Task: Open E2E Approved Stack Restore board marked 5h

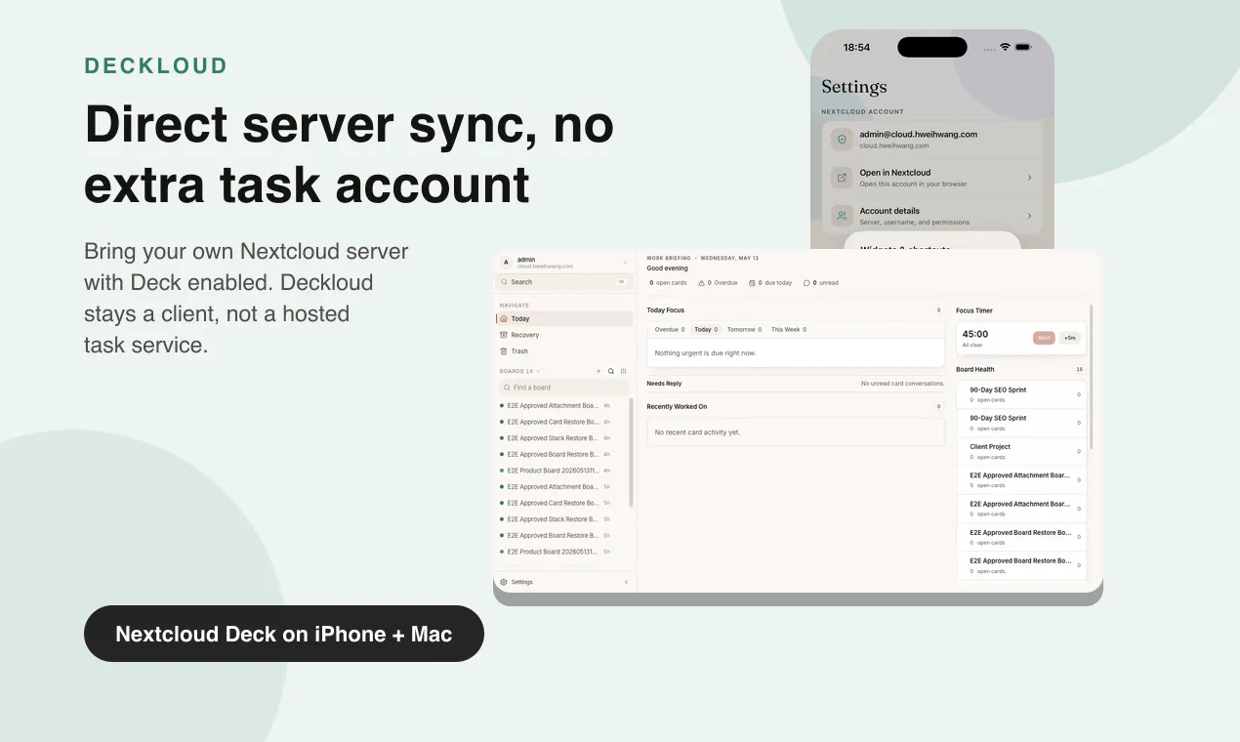Action: (x=556, y=519)
